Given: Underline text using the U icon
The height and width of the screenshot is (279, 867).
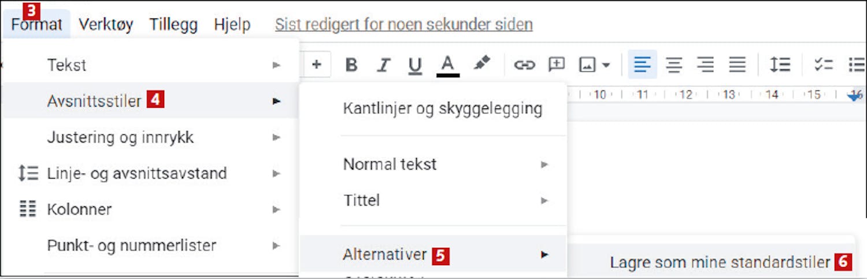Looking at the screenshot, I should (414, 65).
